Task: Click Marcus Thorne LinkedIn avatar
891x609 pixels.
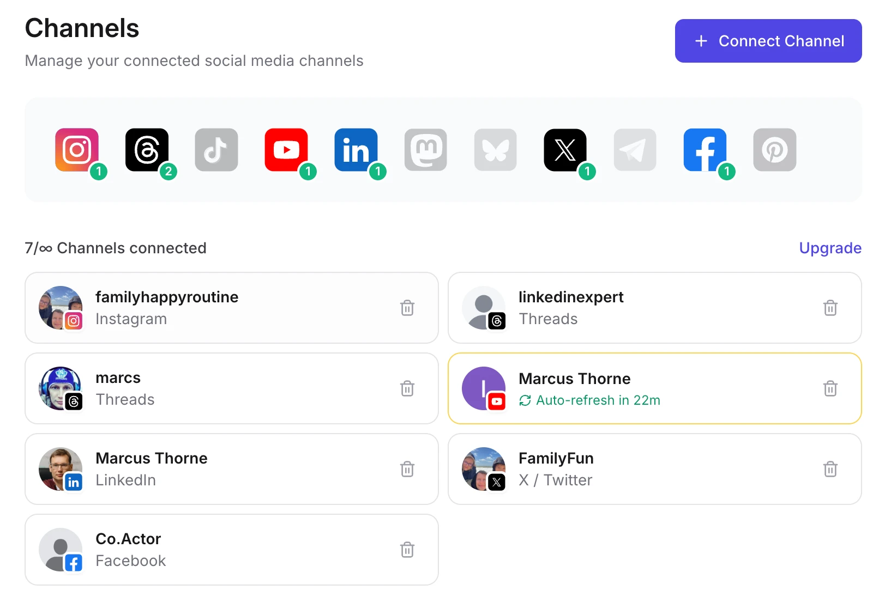Action: (x=61, y=469)
